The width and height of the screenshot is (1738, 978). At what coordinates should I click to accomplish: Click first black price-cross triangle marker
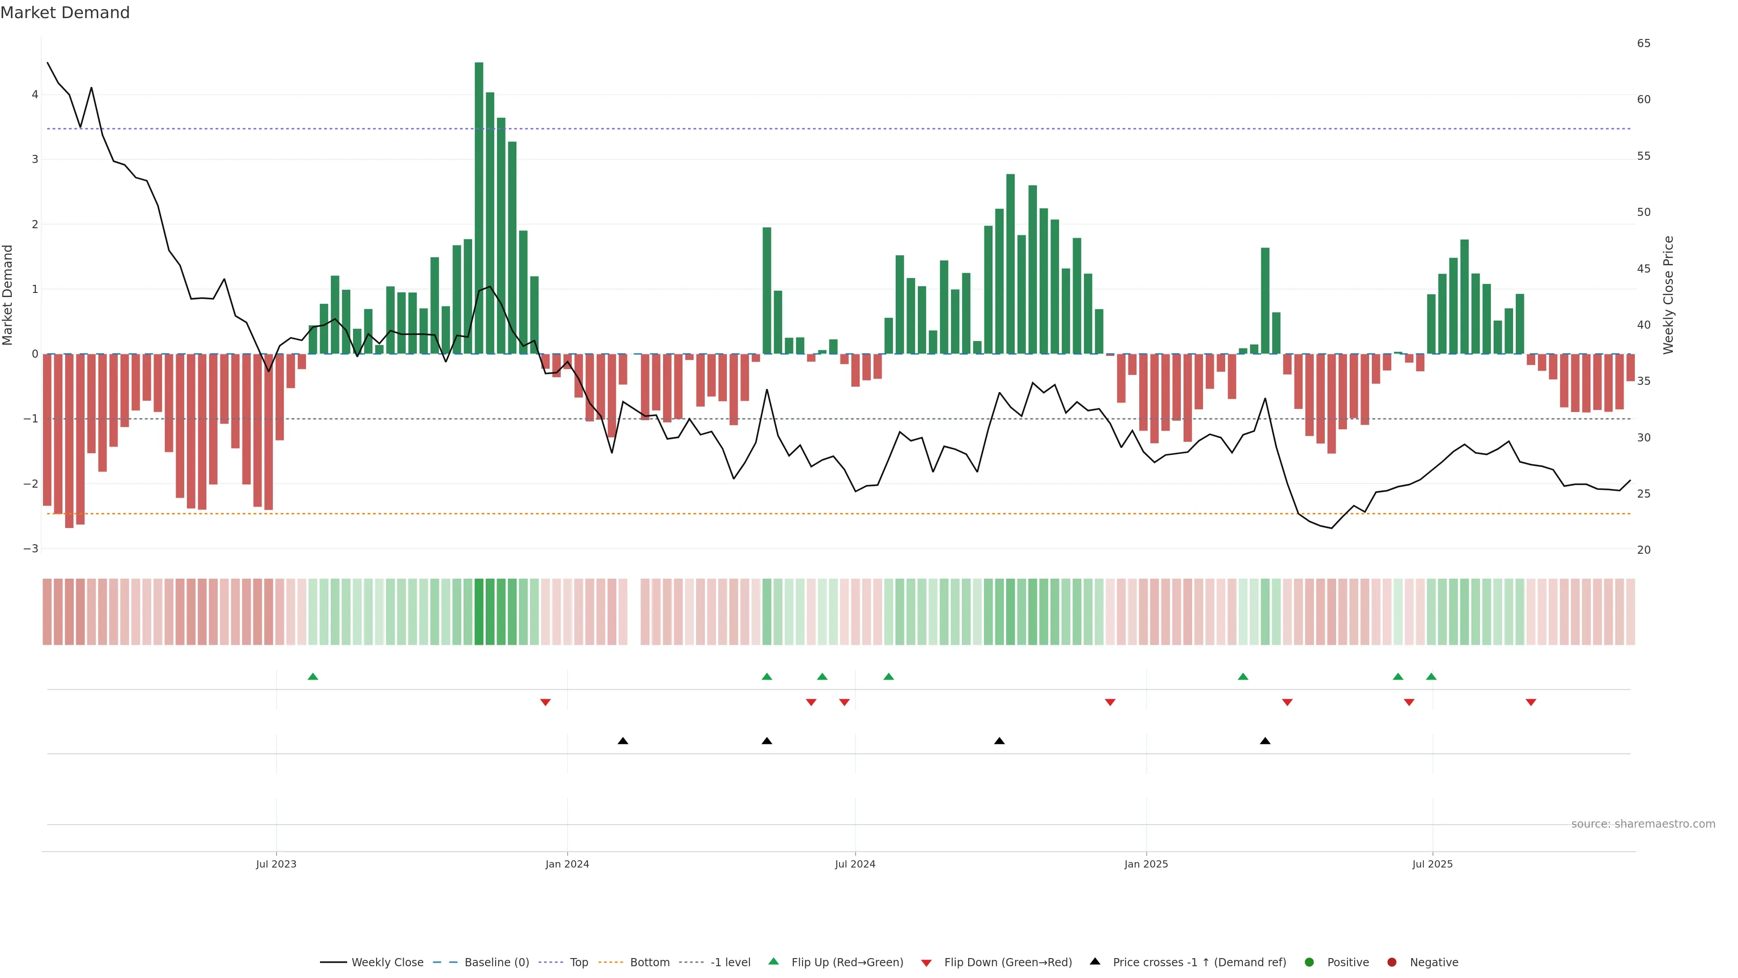tap(623, 741)
